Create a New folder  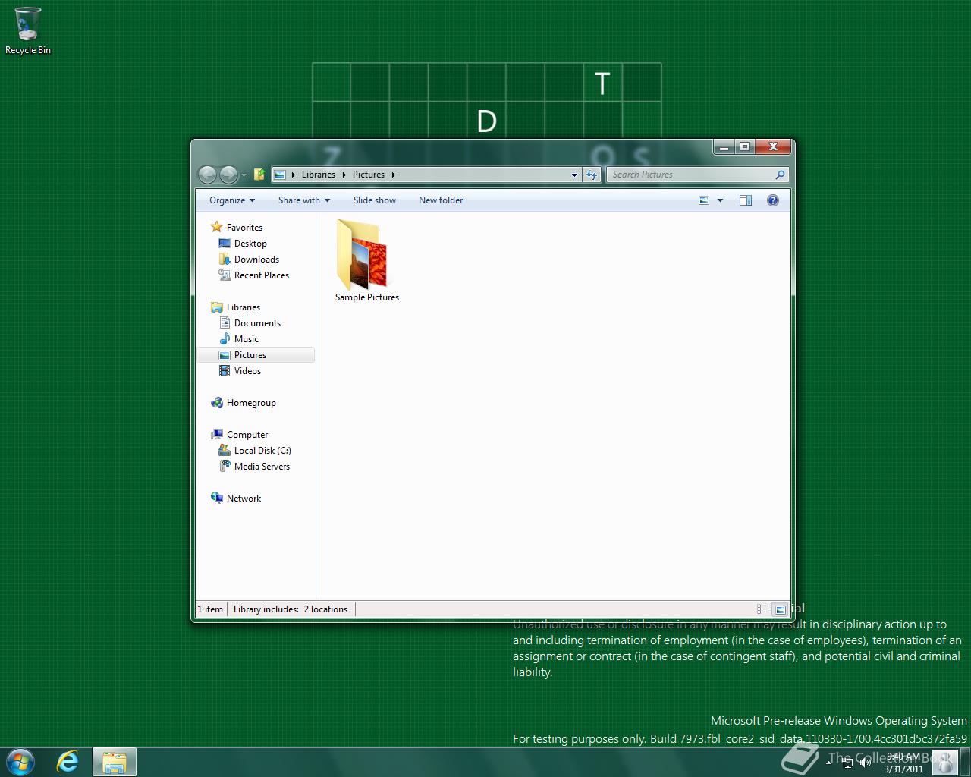tap(441, 200)
